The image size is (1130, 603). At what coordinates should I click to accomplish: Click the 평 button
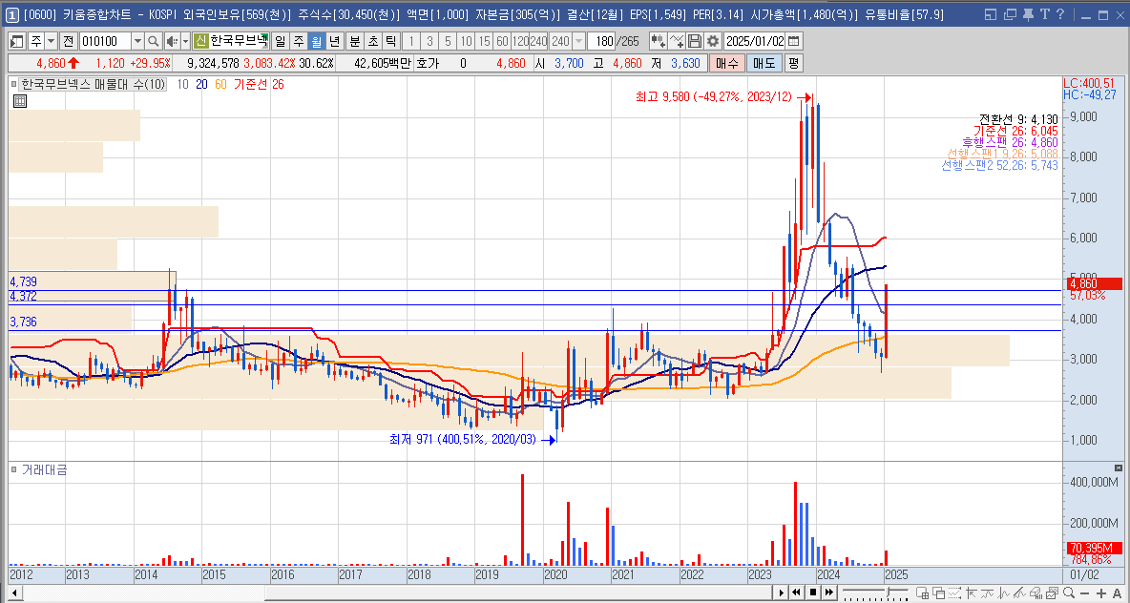click(793, 63)
